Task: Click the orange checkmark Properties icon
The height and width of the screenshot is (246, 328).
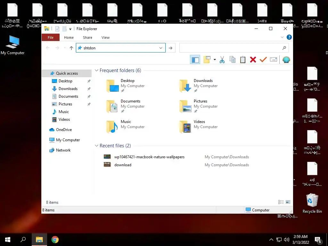Action: coord(263,60)
